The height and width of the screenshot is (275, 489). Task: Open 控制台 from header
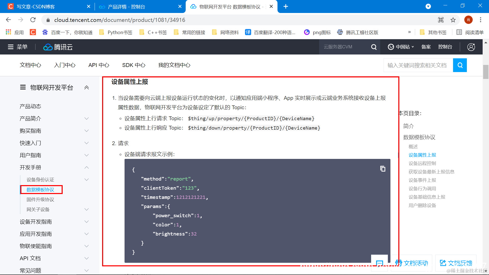click(x=445, y=47)
